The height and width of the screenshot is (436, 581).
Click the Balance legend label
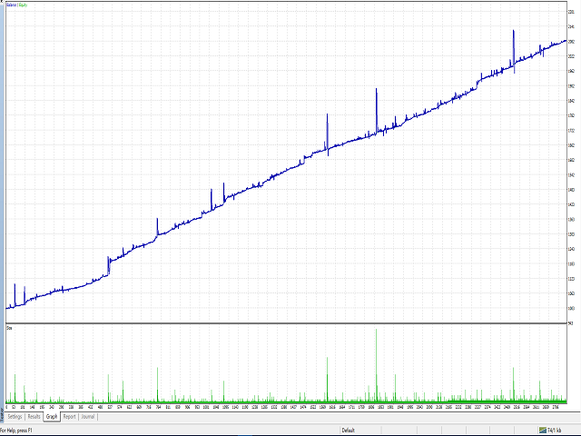pos(12,5)
